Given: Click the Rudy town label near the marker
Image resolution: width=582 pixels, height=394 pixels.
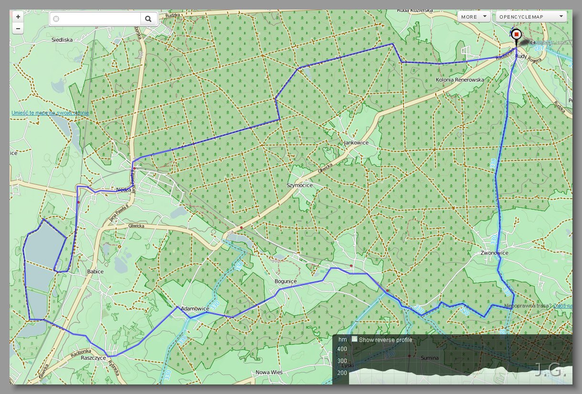Looking at the screenshot, I should (x=521, y=56).
